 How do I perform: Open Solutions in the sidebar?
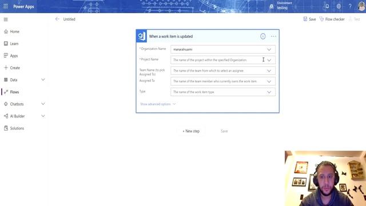(x=17, y=128)
